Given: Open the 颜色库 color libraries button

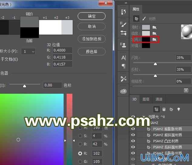Looking at the screenshot, I should pyautogui.click(x=91, y=52).
